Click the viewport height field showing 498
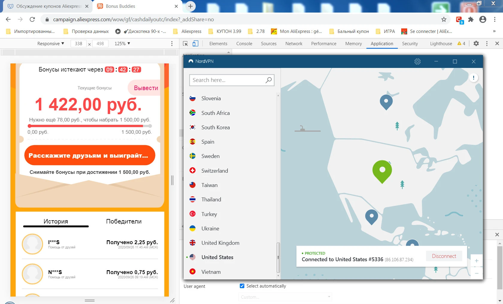Screen dimensions: 503x304 (100, 44)
